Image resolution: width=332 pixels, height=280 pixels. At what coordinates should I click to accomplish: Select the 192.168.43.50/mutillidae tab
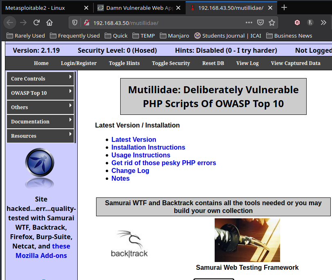(x=231, y=8)
